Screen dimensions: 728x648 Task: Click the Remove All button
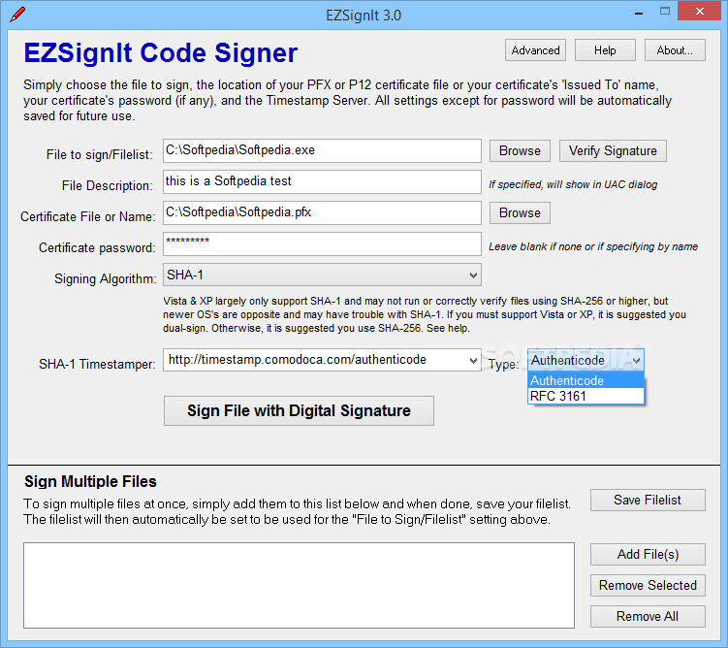tap(648, 616)
